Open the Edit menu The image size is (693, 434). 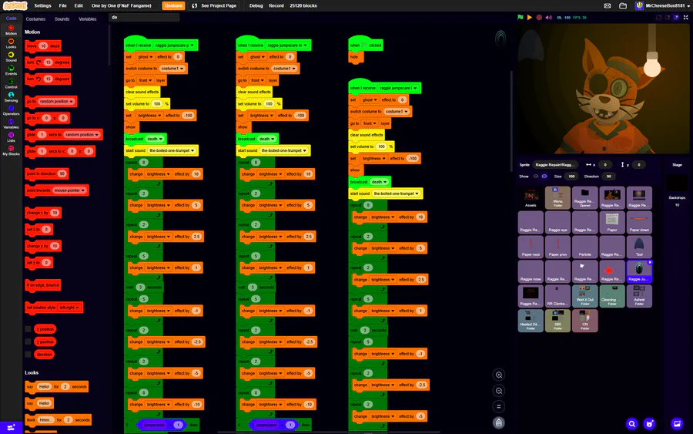click(x=79, y=5)
